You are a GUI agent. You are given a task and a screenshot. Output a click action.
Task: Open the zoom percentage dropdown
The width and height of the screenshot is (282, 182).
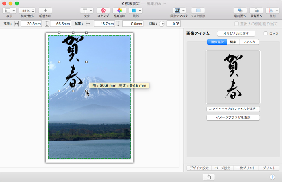(27, 10)
